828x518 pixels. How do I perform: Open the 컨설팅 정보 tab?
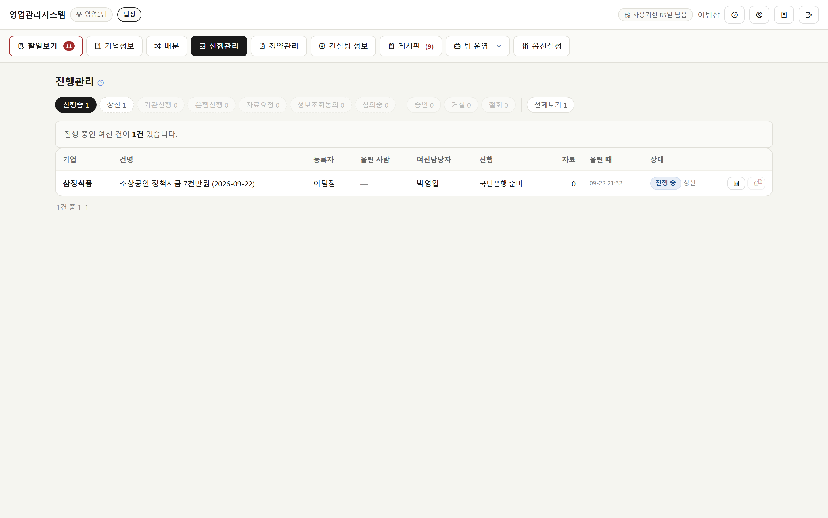pyautogui.click(x=343, y=46)
